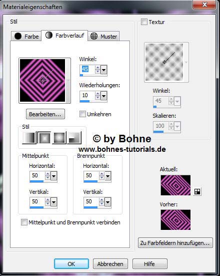The height and width of the screenshot is (276, 220).
Task: Click the gradient sphere icon on Farbverlauf tab
Action: click(49, 35)
